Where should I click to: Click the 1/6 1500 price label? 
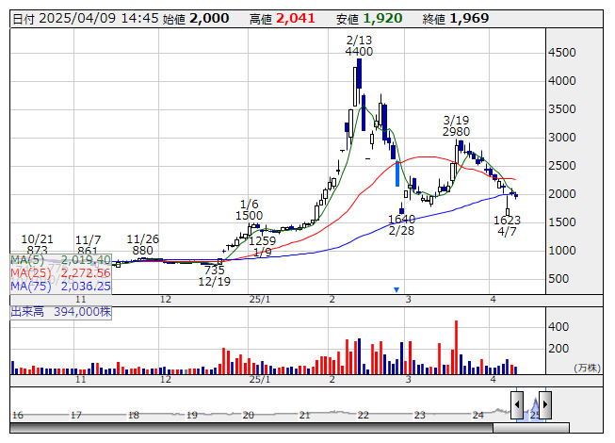point(249,209)
